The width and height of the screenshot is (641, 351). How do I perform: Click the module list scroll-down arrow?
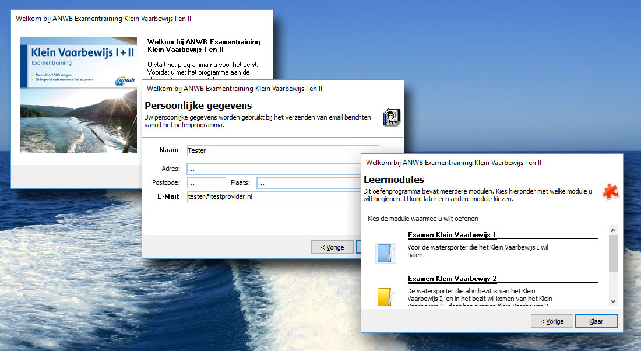613,300
